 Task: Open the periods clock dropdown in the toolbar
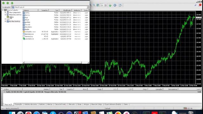(x=115, y=5)
